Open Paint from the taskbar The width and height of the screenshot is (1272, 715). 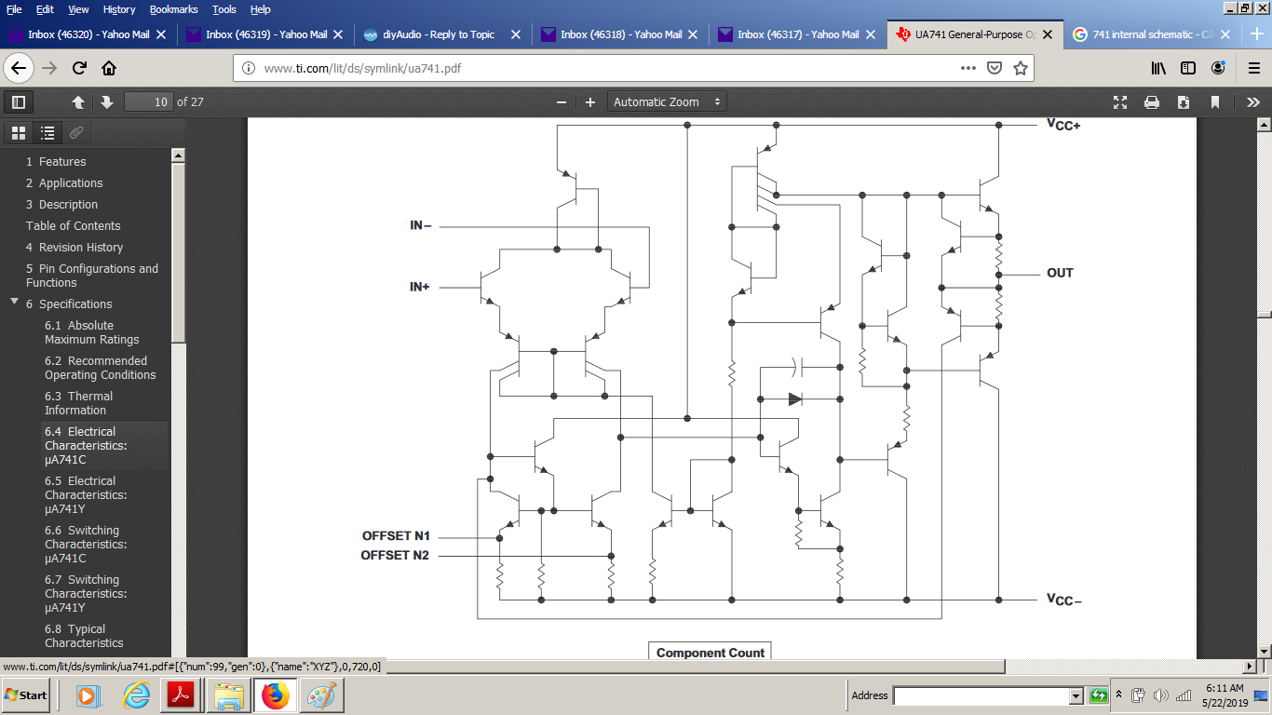click(321, 695)
